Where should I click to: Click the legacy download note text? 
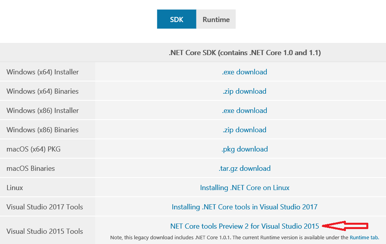(x=229, y=238)
